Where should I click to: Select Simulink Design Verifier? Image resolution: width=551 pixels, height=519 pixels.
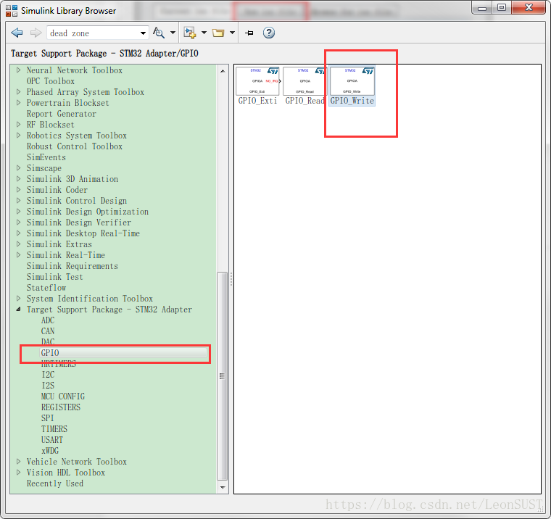tap(79, 223)
